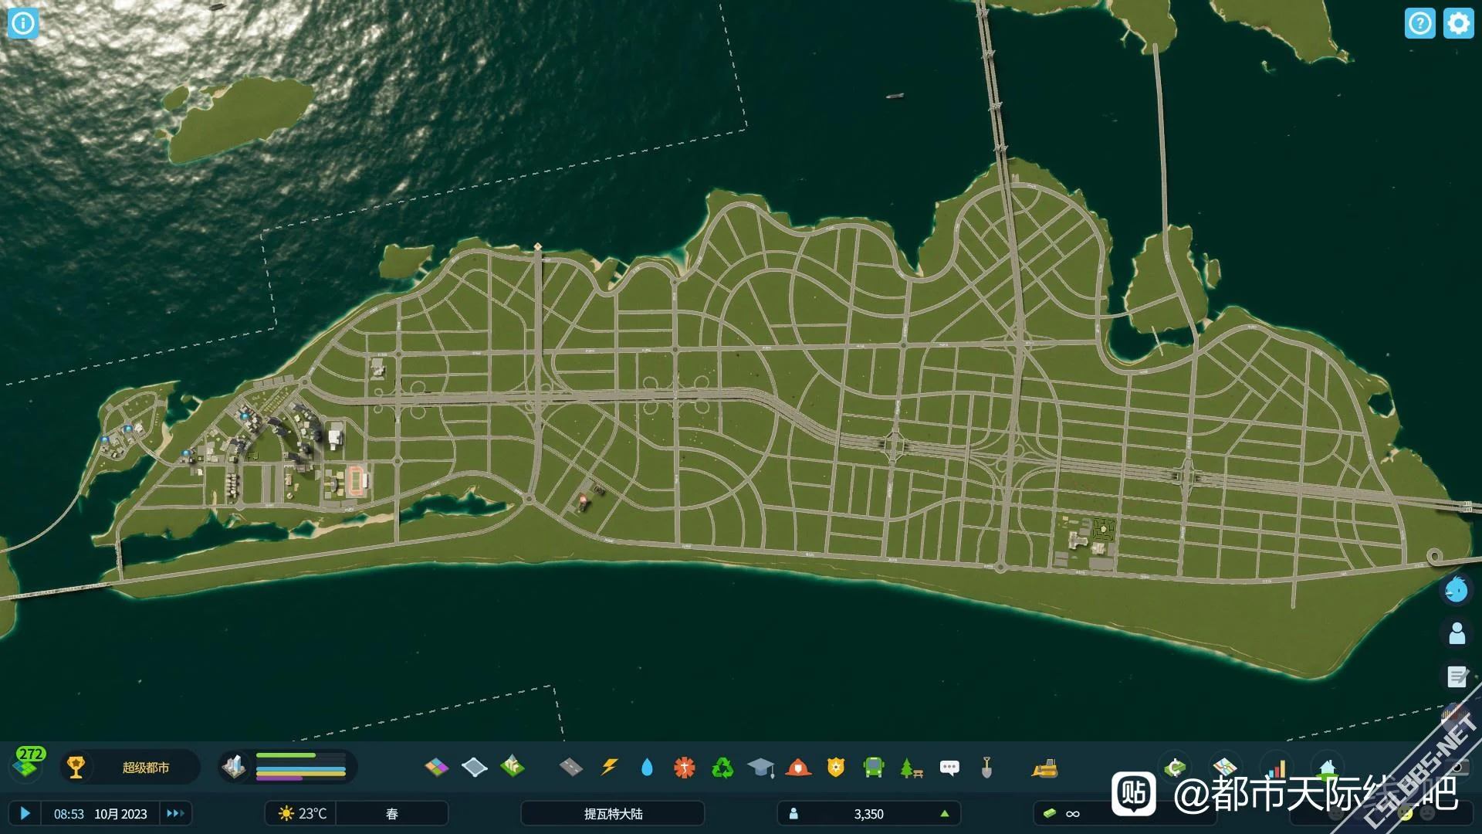Open the Education graduation cap menu
Screen dimensions: 1482x834
coord(760,768)
